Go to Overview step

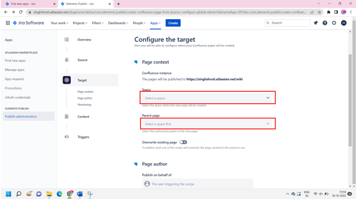[84, 39]
